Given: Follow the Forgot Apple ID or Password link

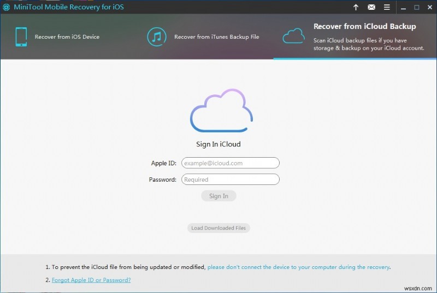Looking at the screenshot, I should (91, 280).
